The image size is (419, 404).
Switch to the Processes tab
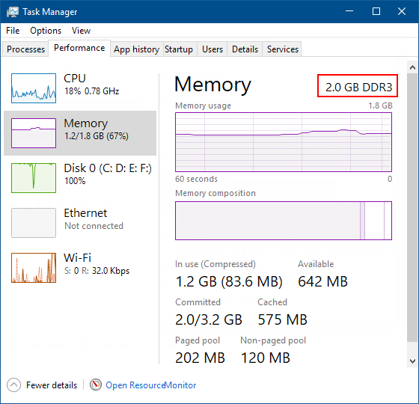click(25, 49)
